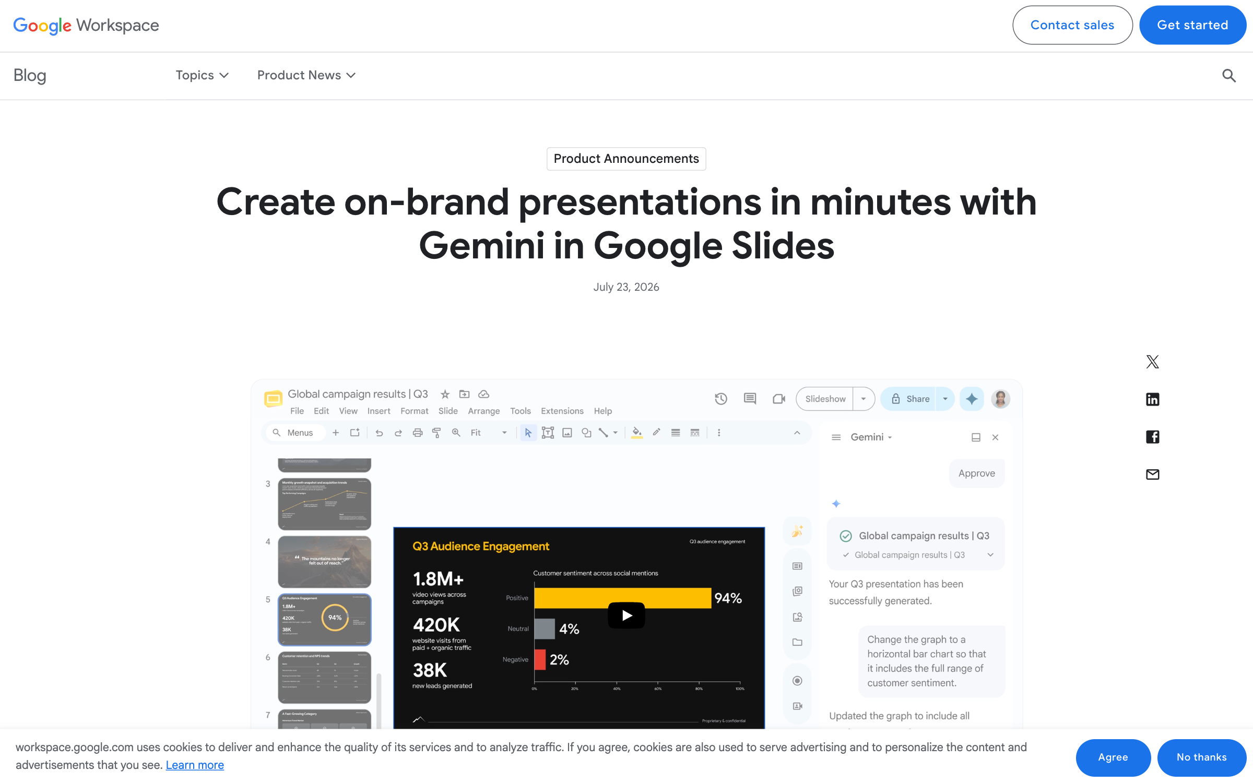Viewport: 1253px width, 783px height.
Task: Click the No thanks cookies button
Action: click(x=1202, y=757)
